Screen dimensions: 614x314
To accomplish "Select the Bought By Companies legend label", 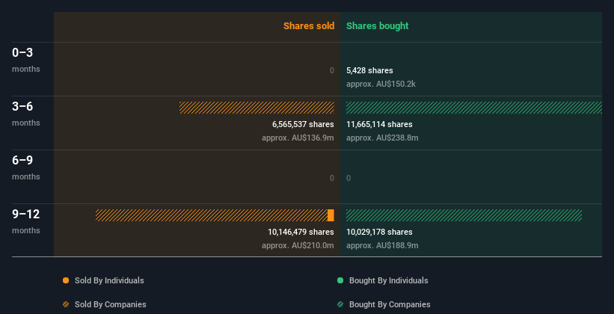I will click(390, 304).
